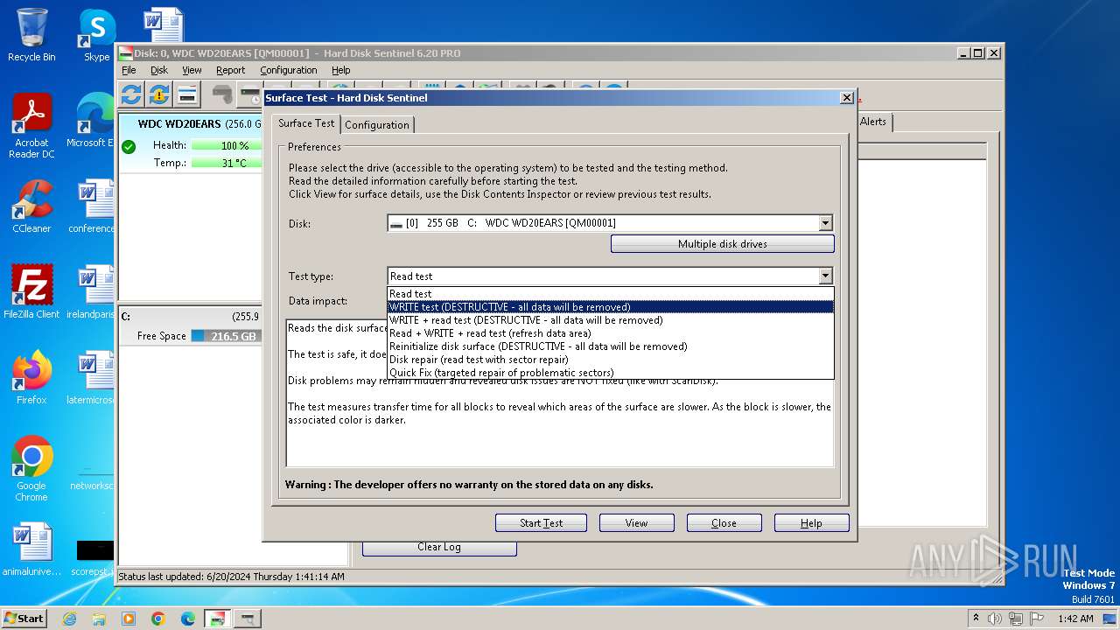The image size is (1120, 630).
Task: Select WRITE test (DESTRUCTIVE) option
Action: (x=611, y=307)
